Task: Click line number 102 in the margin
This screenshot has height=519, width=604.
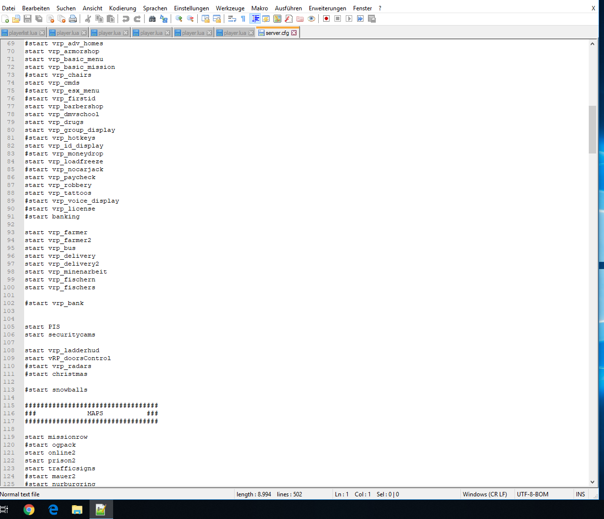Action: coord(9,303)
